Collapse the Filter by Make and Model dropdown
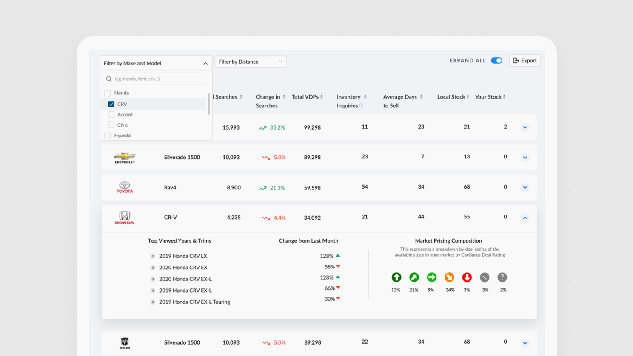633x356 pixels. pyautogui.click(x=205, y=63)
